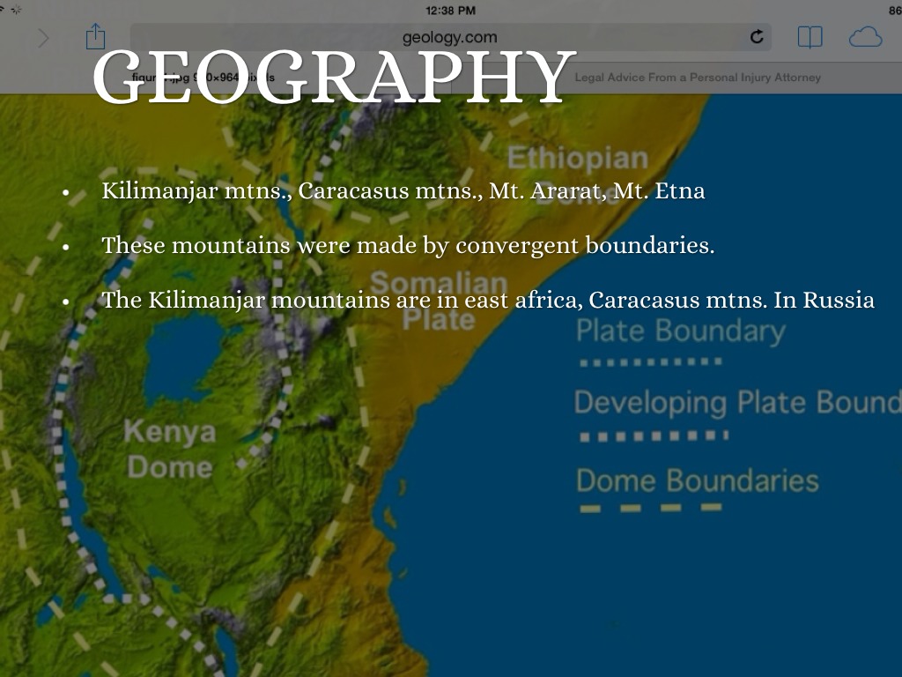Viewport: 902px width, 677px height.
Task: Click the Ethiopian Dome map label
Action: point(577,173)
